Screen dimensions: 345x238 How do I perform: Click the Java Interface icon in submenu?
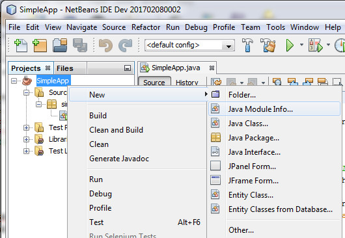click(215, 152)
